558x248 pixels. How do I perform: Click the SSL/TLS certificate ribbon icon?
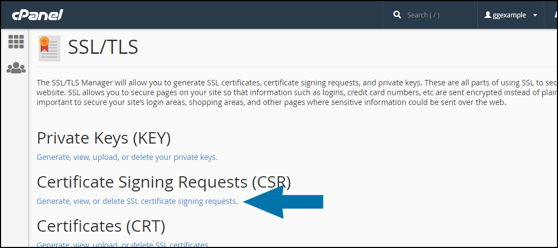[x=50, y=48]
